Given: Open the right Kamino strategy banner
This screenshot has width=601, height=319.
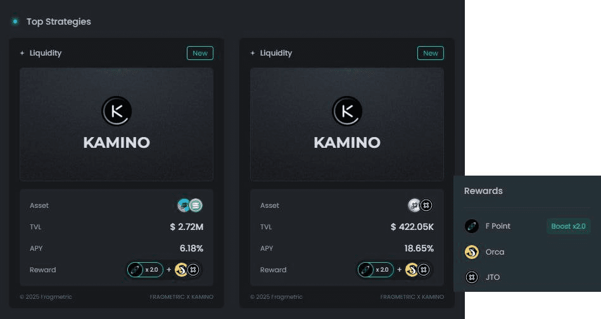Looking at the screenshot, I should click(347, 124).
